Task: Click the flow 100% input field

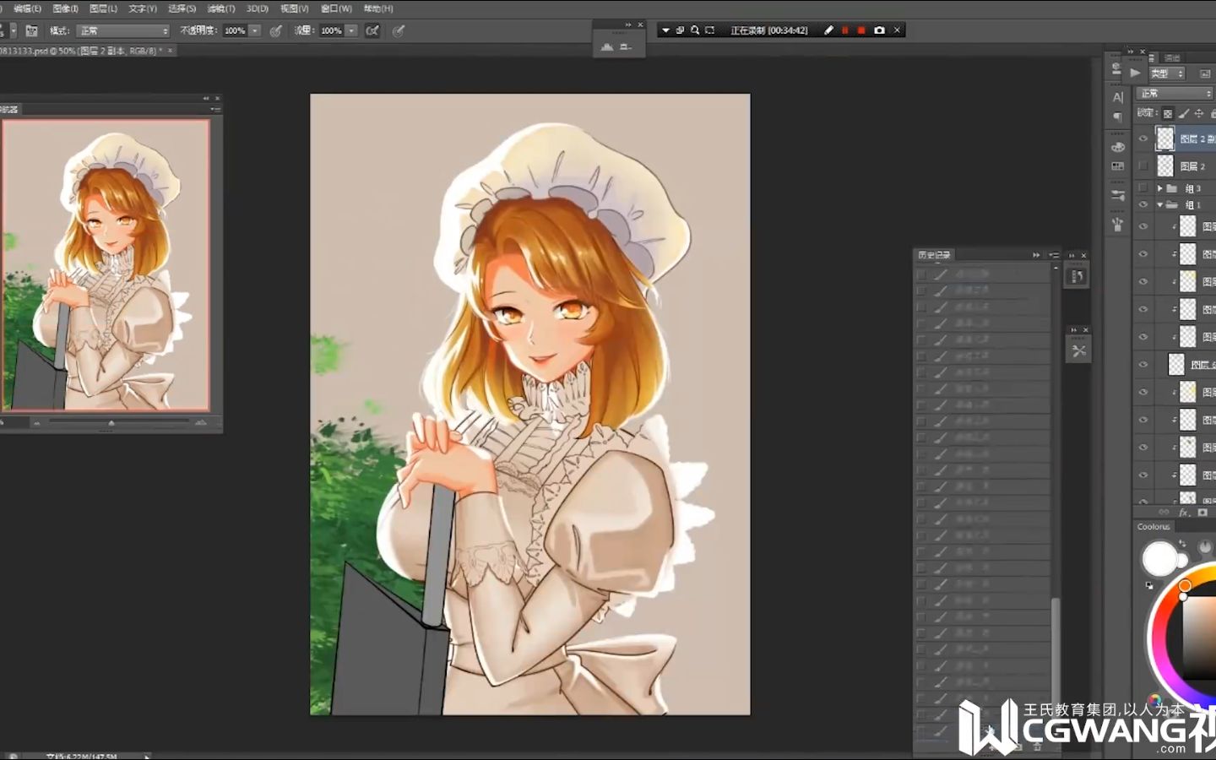Action: 331,30
